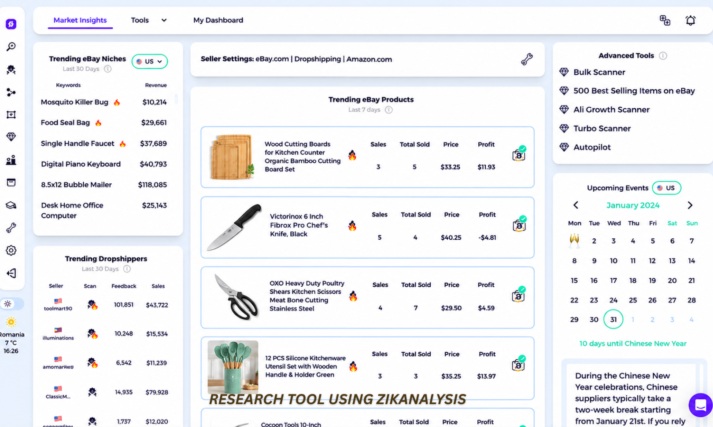Click the scan icon for seller toolmart90
The image size is (713, 427).
pyautogui.click(x=92, y=305)
